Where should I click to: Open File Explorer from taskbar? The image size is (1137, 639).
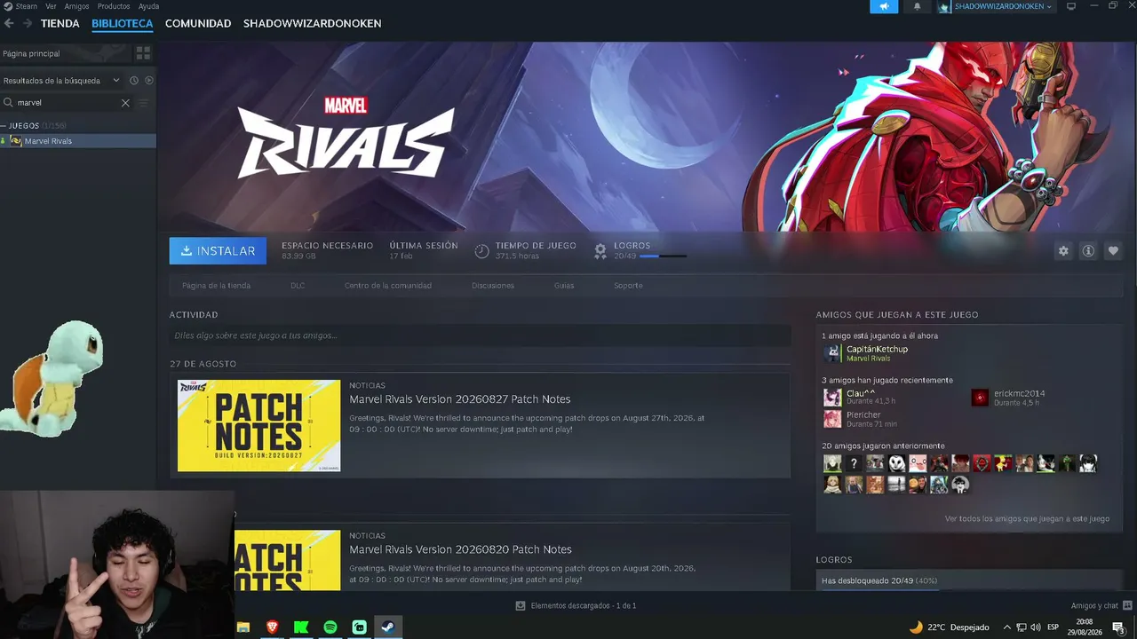click(x=243, y=627)
